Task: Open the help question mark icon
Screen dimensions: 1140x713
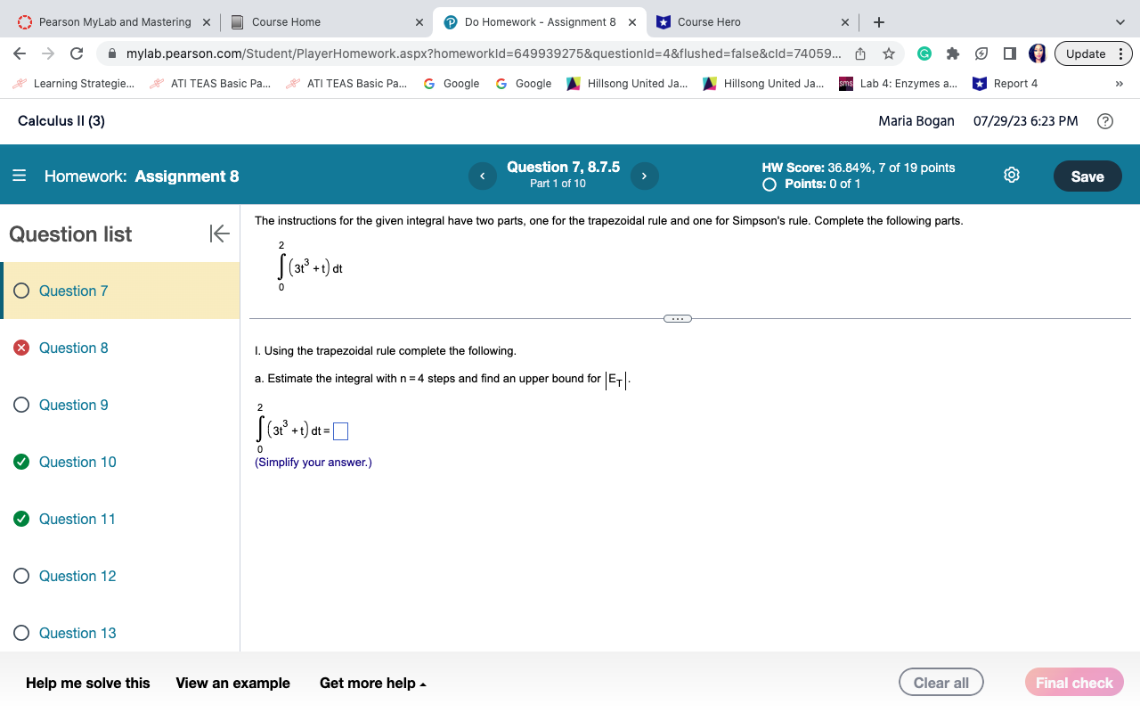Action: (x=1105, y=120)
